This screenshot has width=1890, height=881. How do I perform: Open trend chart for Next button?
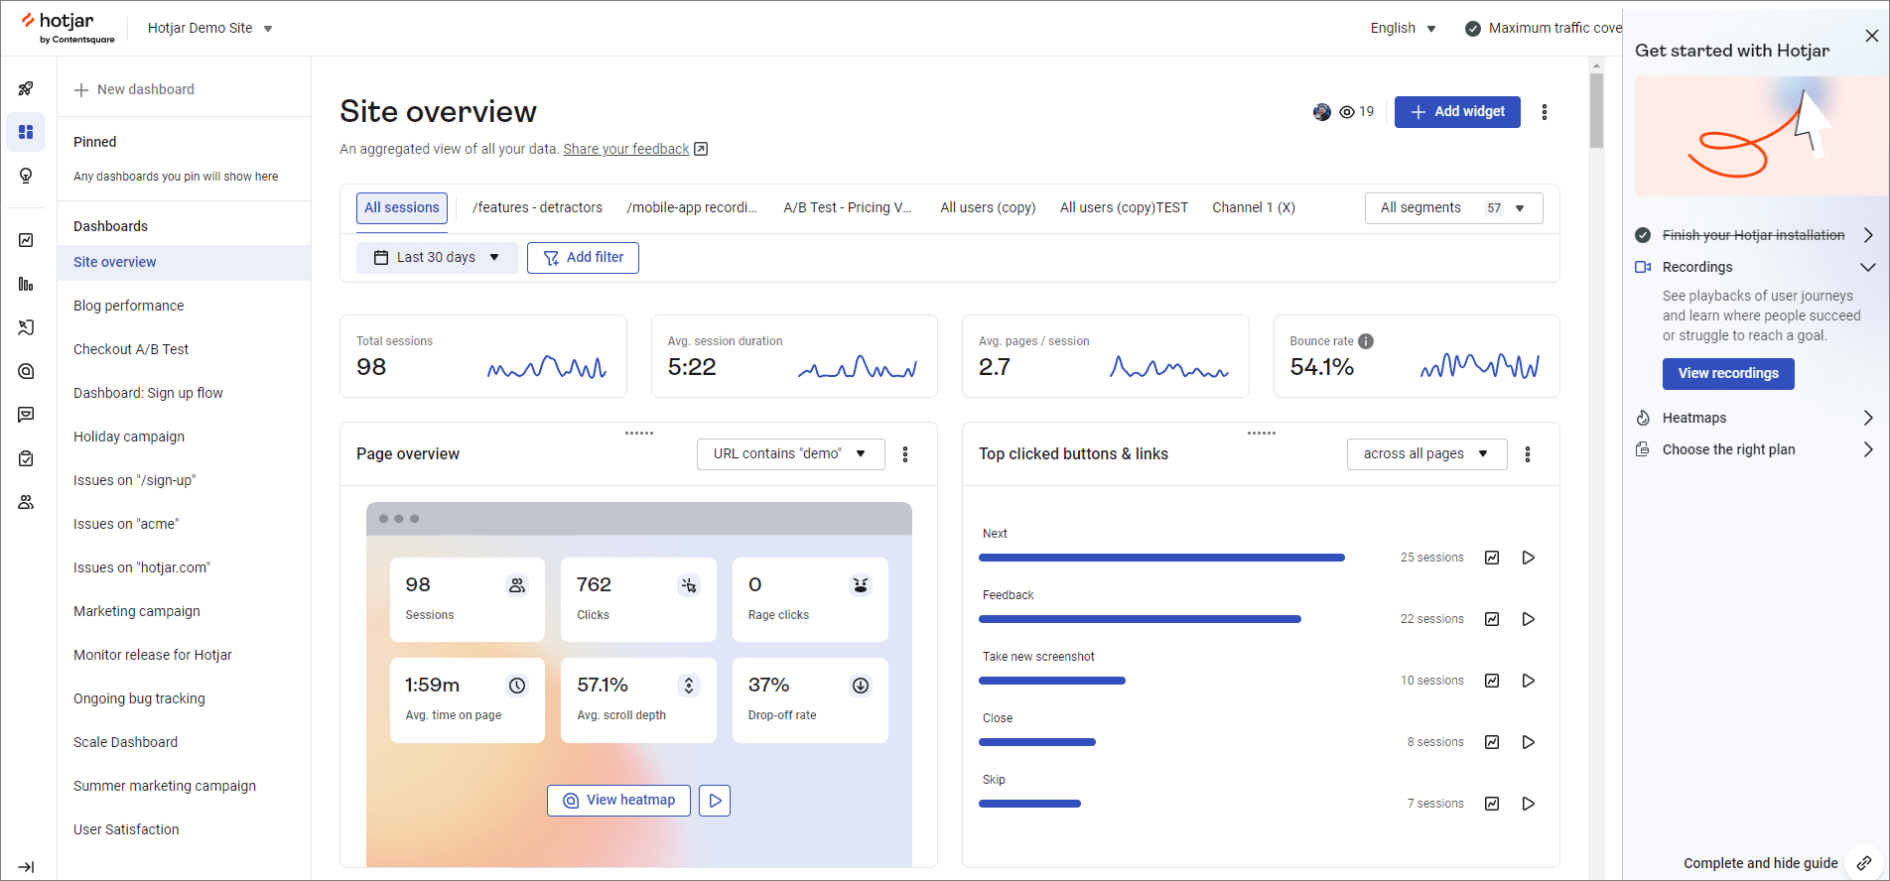pos(1492,558)
